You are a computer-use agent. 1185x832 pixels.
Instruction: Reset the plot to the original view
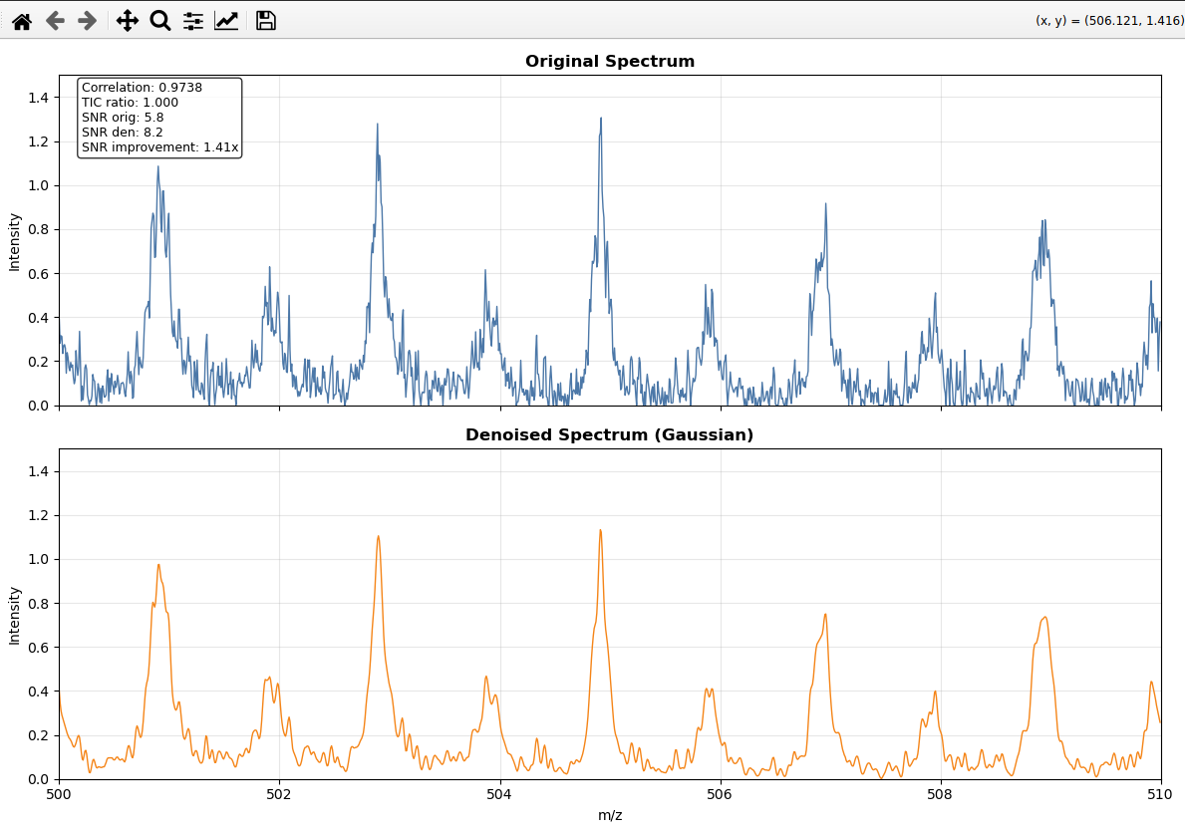(22, 20)
